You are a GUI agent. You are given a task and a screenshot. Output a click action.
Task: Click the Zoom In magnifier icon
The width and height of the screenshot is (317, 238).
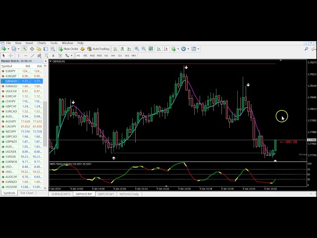(137, 49)
